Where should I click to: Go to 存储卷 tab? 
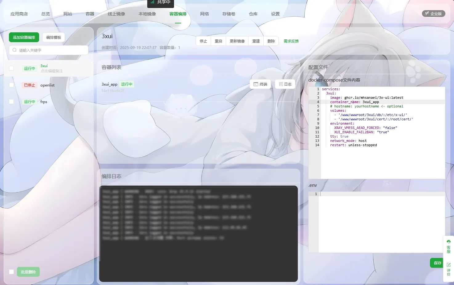tap(229, 14)
